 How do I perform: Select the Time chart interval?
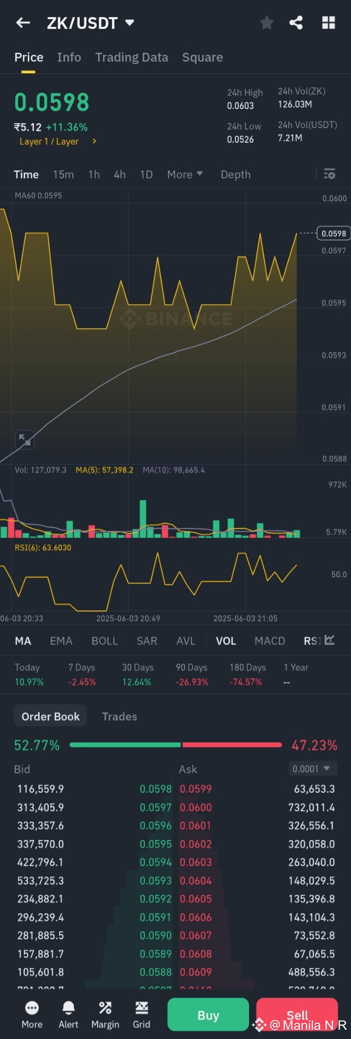coord(26,174)
